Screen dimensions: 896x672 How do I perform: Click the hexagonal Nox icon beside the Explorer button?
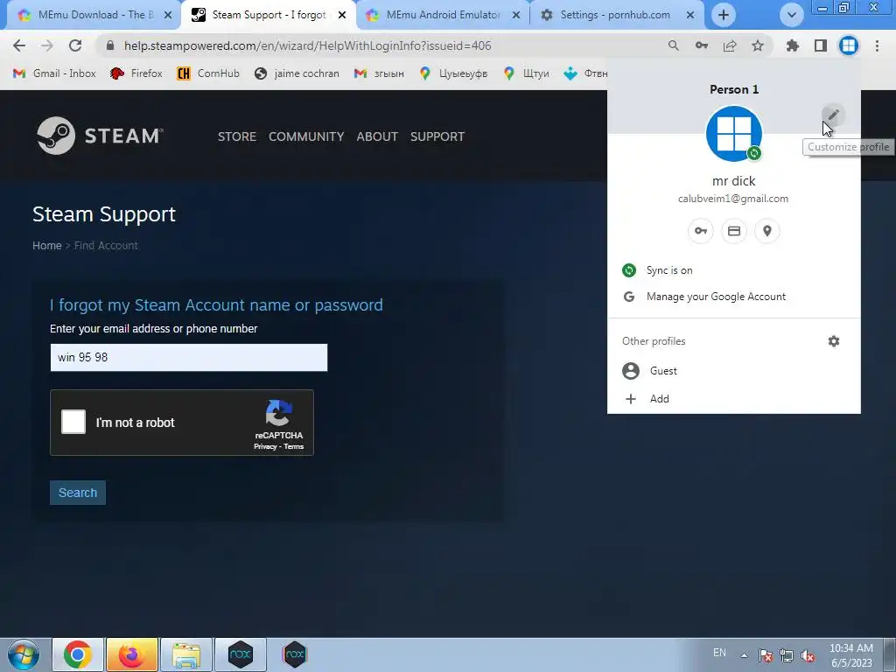tap(241, 654)
